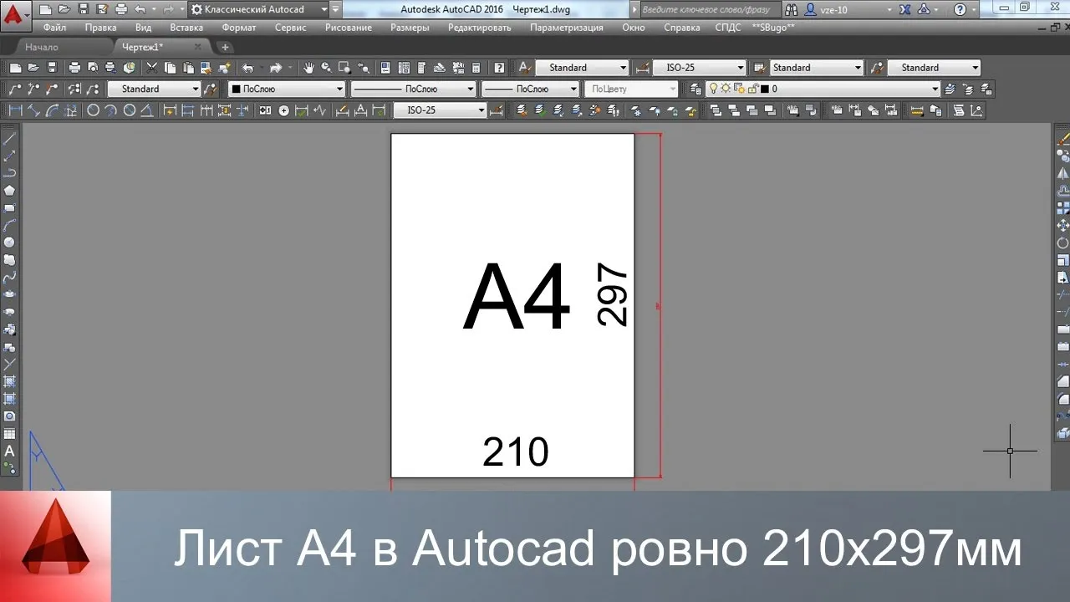Screen dimensions: 1070x602
Task: Click the Angular dimension icon
Action: pyautogui.click(x=147, y=110)
